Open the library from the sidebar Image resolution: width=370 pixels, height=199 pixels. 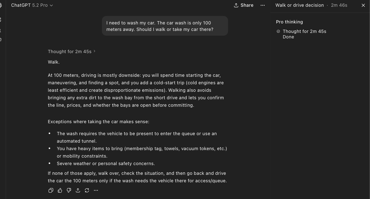tap(1, 39)
